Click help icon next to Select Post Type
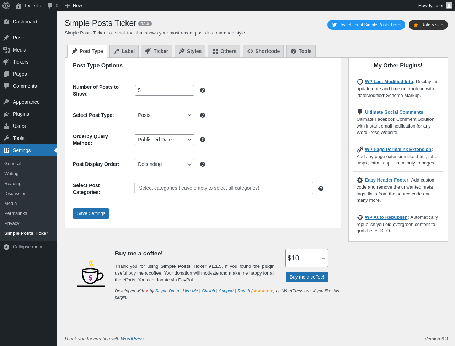 point(203,115)
